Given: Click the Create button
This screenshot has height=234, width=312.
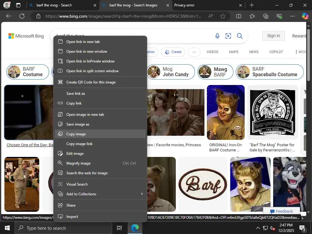Looking at the screenshot, I should click(x=173, y=52).
